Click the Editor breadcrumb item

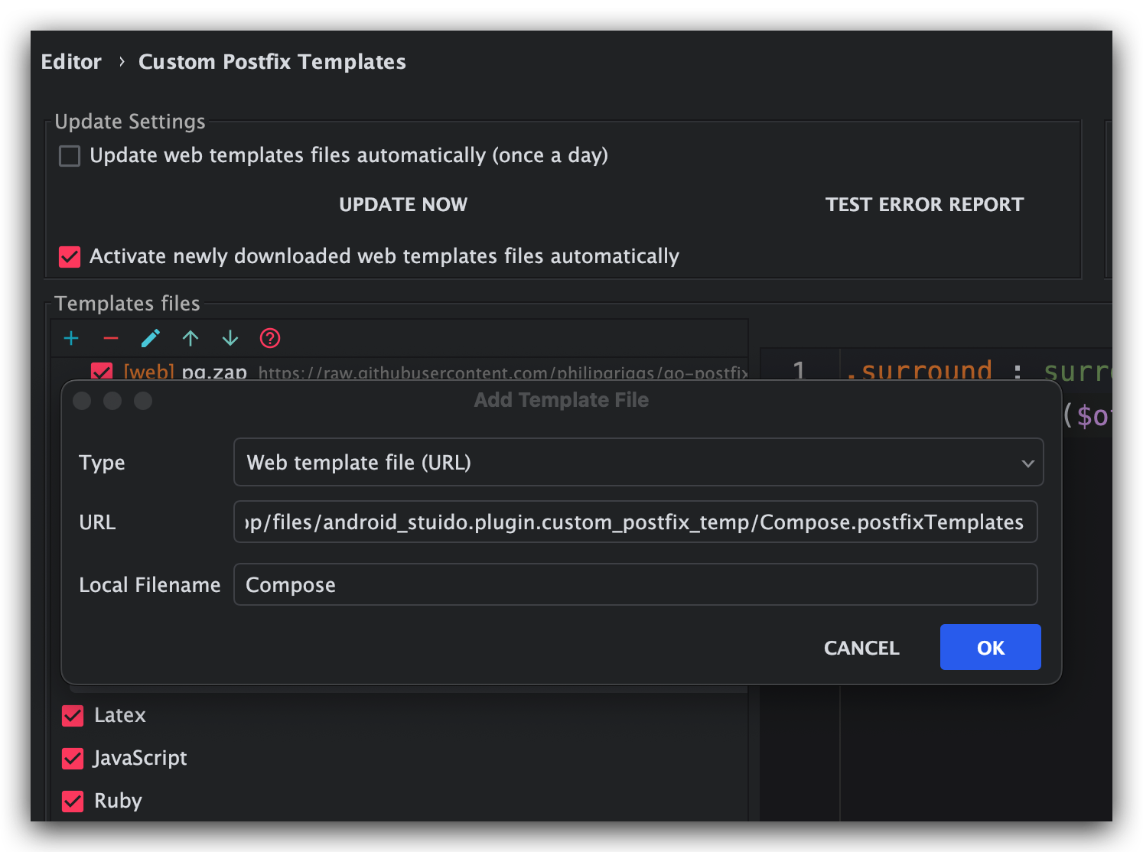[71, 62]
